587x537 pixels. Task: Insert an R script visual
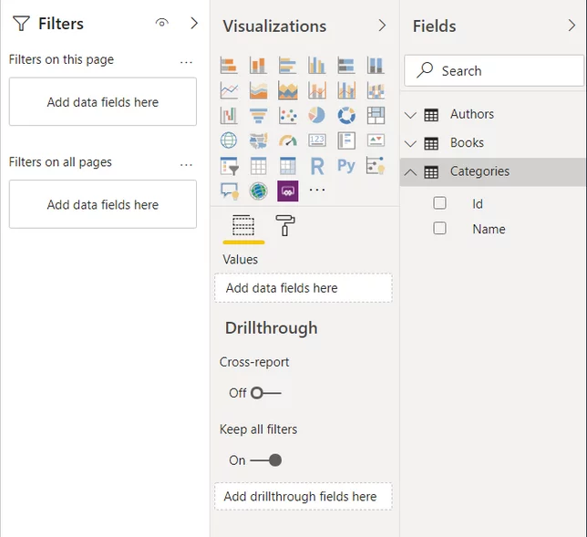pos(317,166)
